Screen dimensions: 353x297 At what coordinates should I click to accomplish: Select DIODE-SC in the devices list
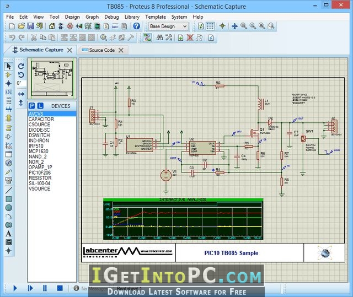click(x=52, y=129)
